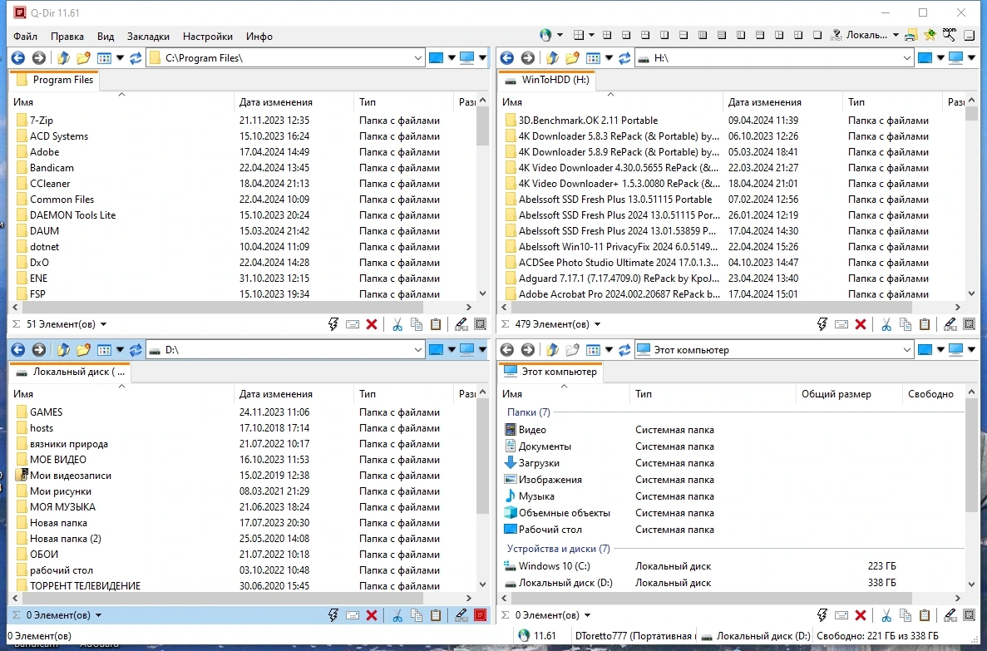This screenshot has width=987, height=651.
Task: Sort H:\ pane by Дата изменения column
Action: tap(782, 102)
